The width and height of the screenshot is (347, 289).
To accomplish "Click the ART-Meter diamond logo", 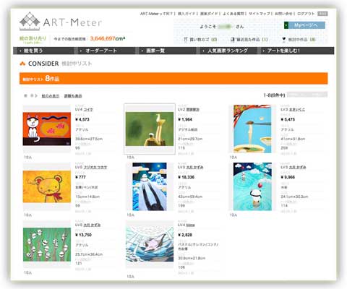I will click(x=30, y=21).
